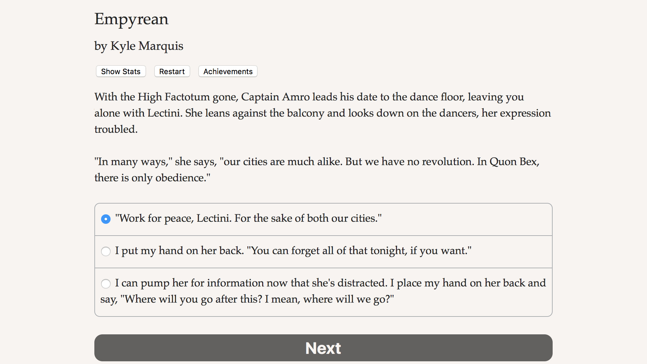Click the Next button to continue

(323, 348)
